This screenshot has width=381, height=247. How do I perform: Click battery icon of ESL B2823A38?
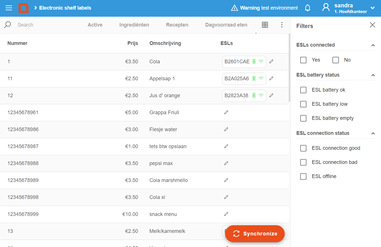point(254,95)
